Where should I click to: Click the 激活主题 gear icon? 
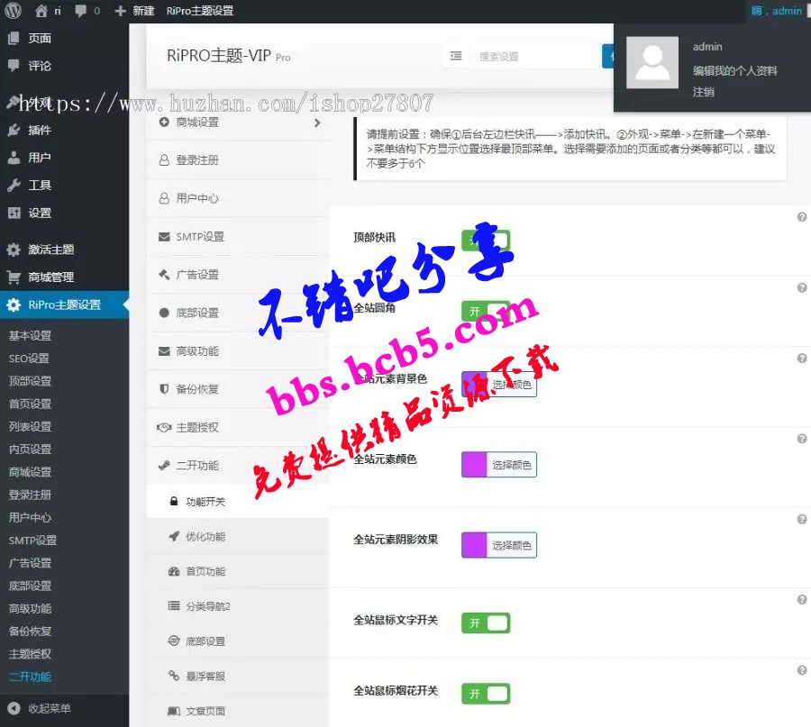(x=14, y=250)
